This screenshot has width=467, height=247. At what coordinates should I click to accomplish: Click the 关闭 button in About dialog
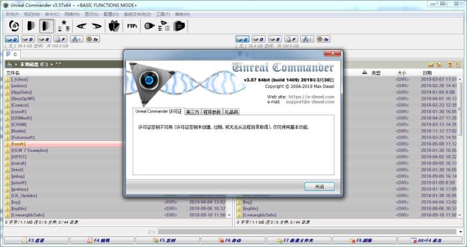coord(320,186)
